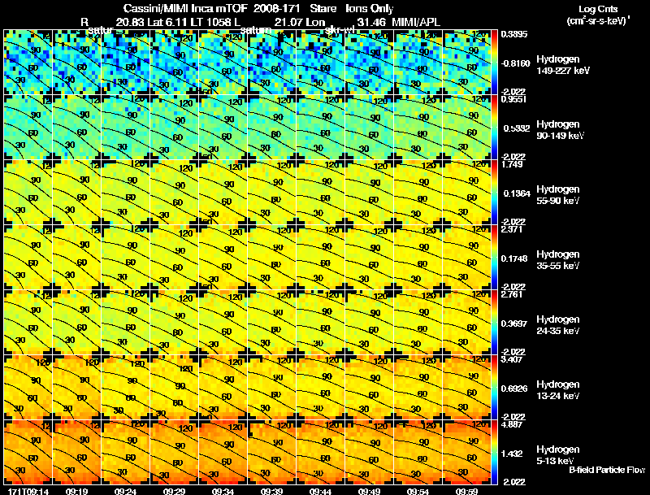Open the 09:39 panel of the 13-24 keV row
Screen dimensions: 650x495
pos(271,388)
